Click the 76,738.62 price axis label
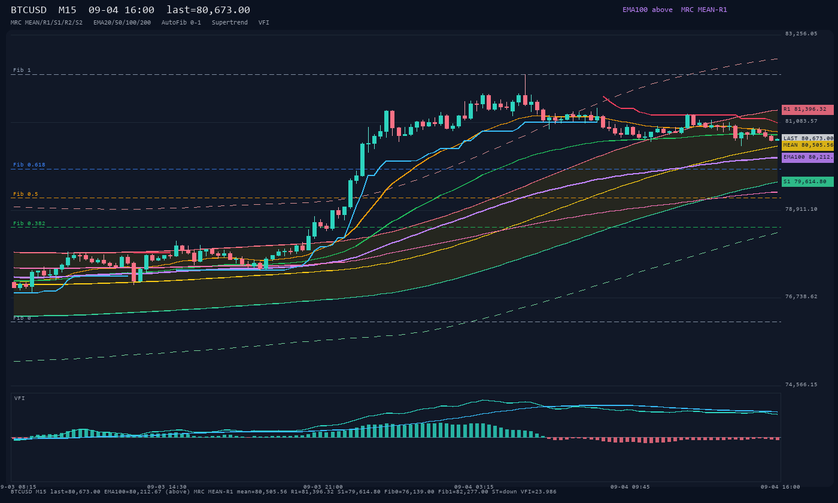Screen dimensions: 838x503 click(x=801, y=296)
